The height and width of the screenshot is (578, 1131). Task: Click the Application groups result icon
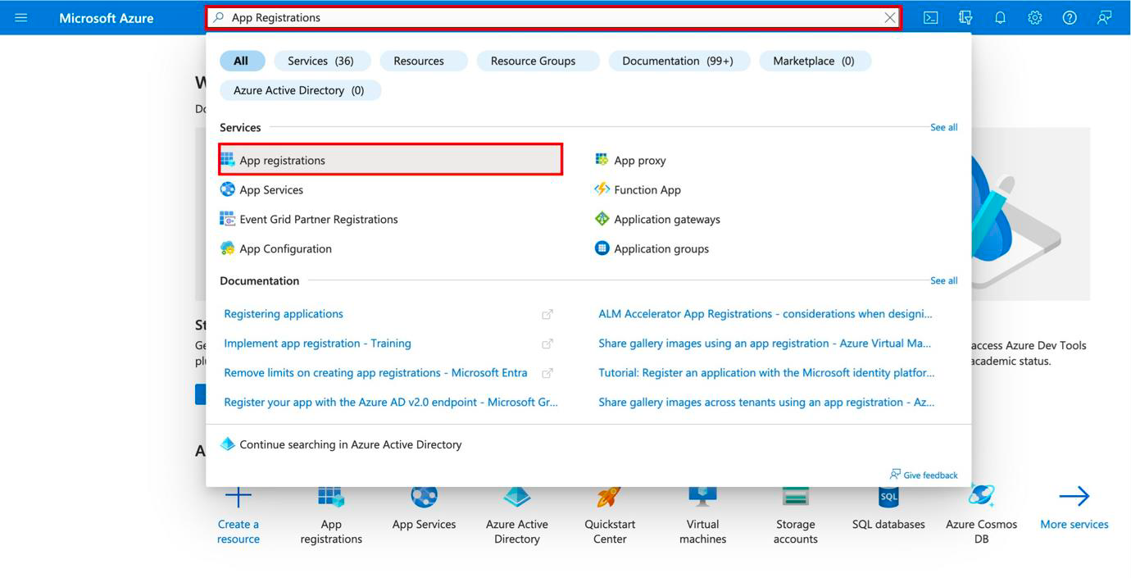602,248
